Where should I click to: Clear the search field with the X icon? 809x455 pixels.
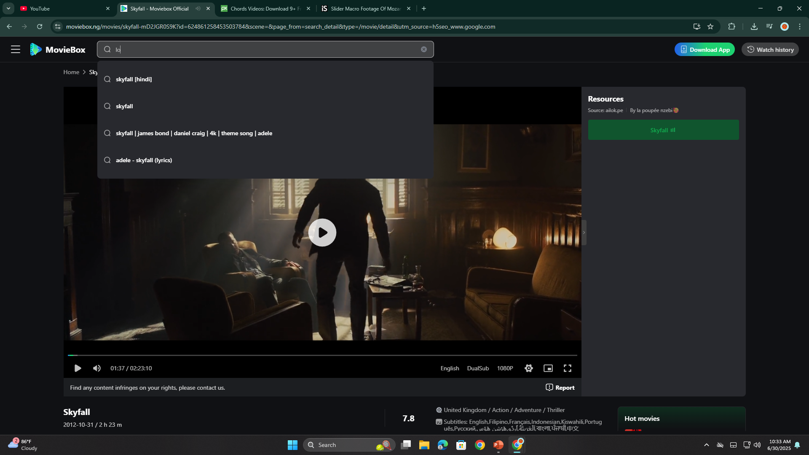click(424, 49)
